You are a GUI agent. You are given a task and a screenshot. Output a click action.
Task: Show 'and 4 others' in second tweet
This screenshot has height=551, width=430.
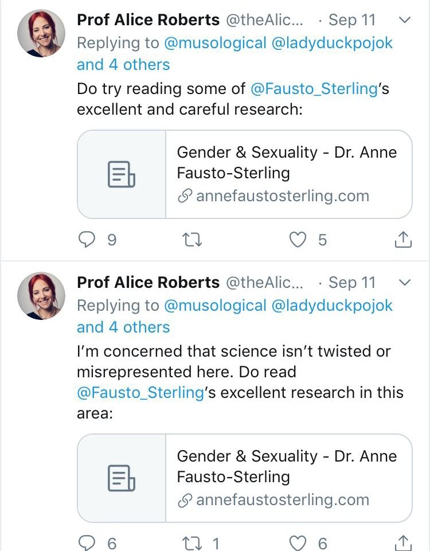pos(123,327)
